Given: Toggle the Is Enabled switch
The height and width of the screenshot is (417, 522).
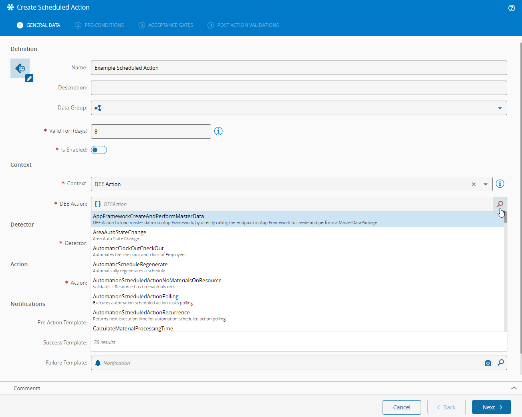Looking at the screenshot, I should point(99,150).
